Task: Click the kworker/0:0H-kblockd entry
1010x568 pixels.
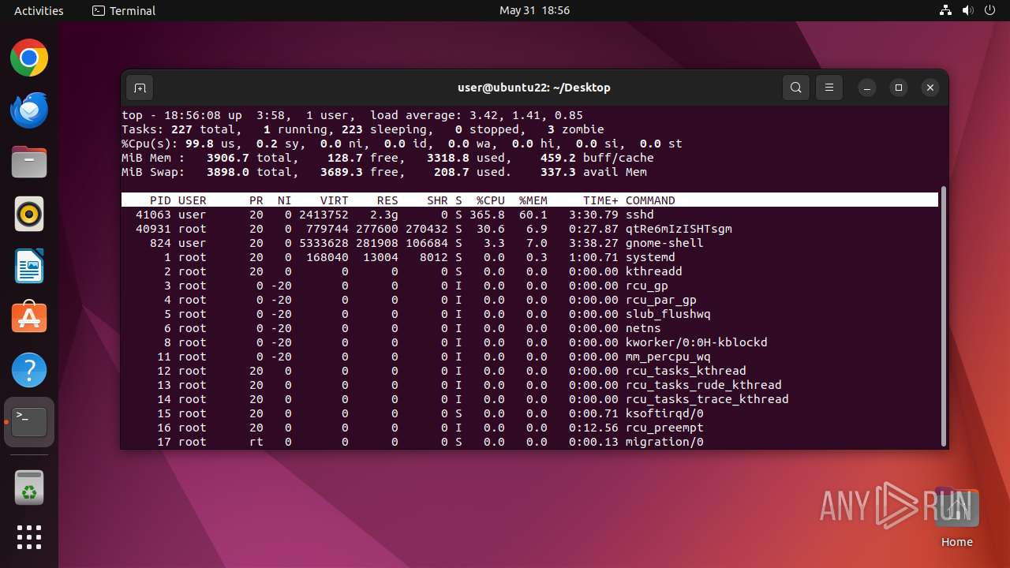Action: pyautogui.click(x=697, y=342)
